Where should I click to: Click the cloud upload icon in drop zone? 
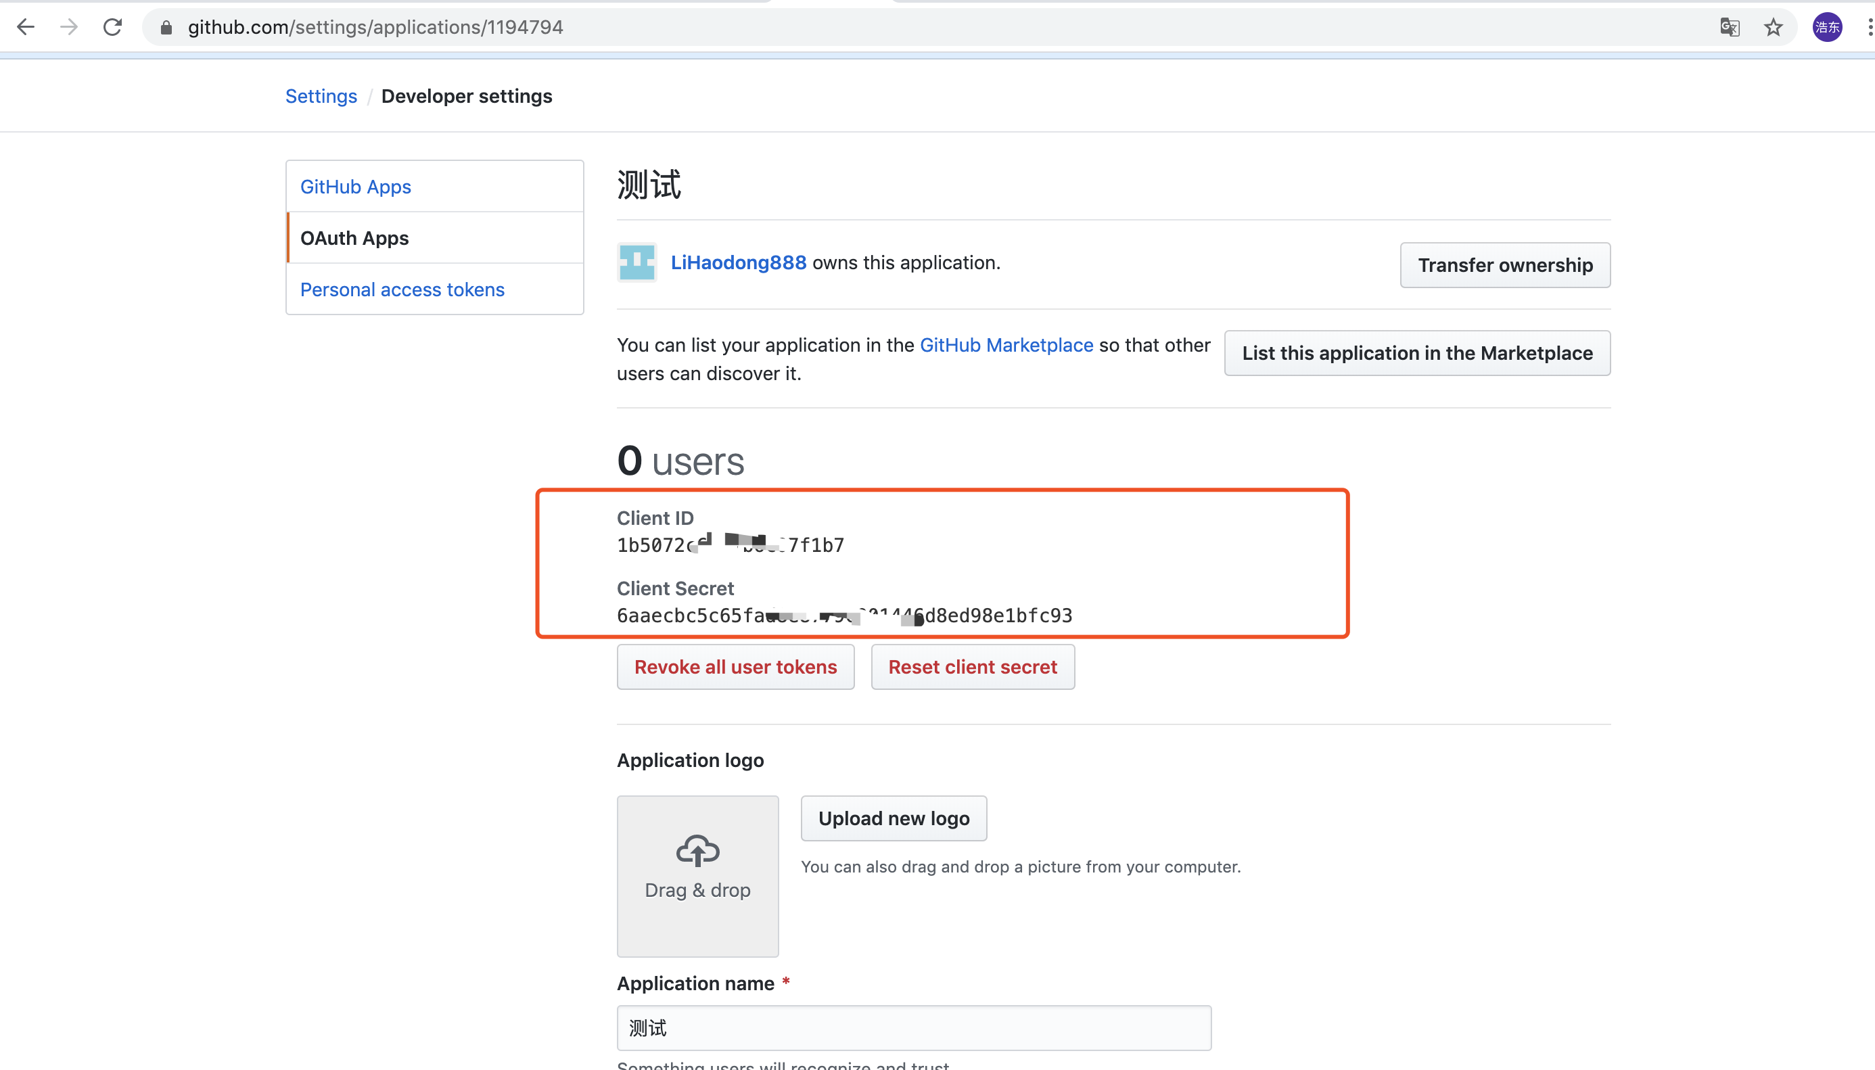tap(697, 850)
